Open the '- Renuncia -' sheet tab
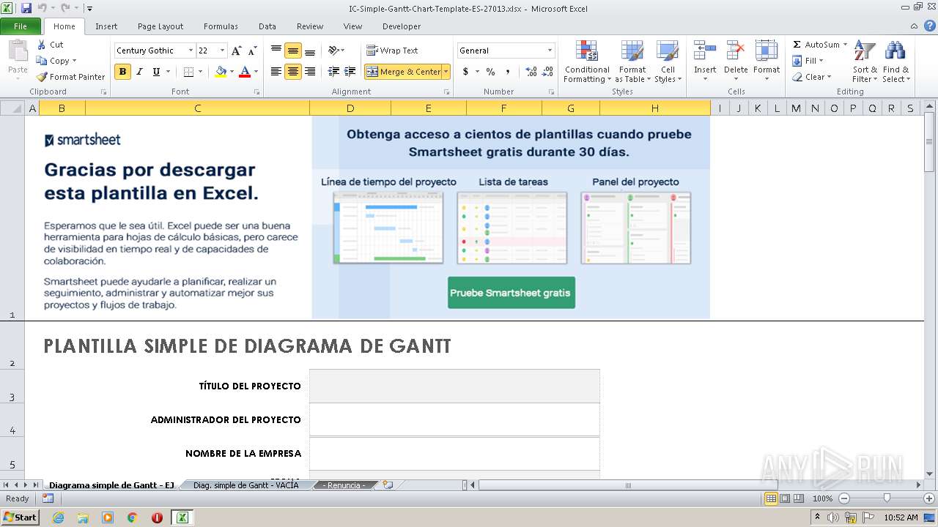 pyautogui.click(x=344, y=485)
